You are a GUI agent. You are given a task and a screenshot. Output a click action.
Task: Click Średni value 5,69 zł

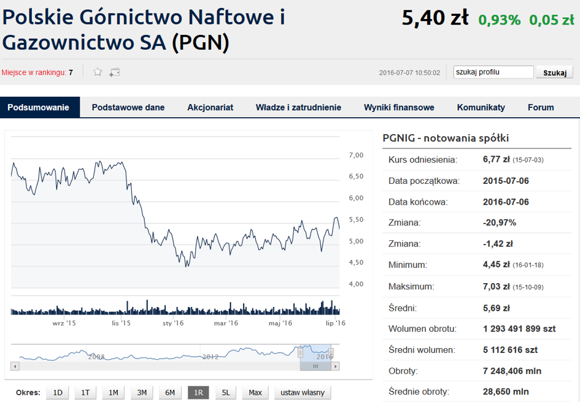(x=496, y=308)
